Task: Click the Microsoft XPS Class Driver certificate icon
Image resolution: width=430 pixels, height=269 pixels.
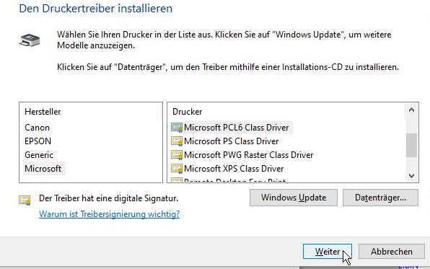Action: pos(177,168)
